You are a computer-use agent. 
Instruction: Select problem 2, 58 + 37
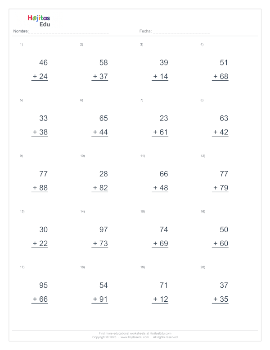pos(100,69)
